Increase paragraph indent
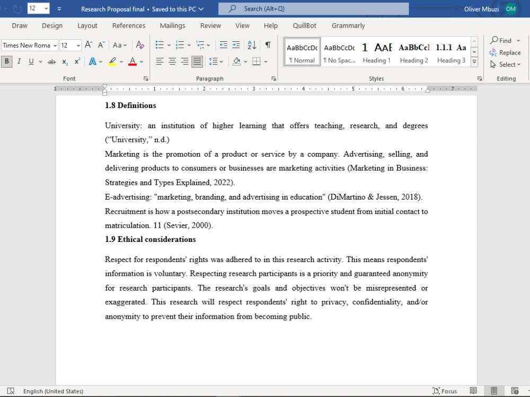530x397 pixels. click(x=236, y=45)
